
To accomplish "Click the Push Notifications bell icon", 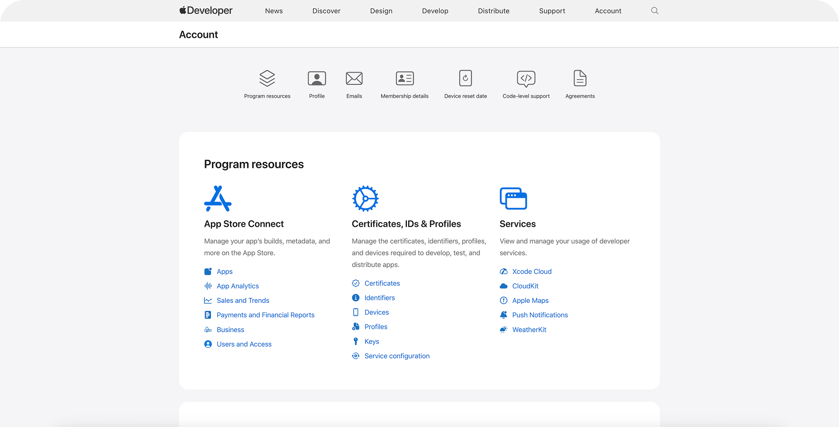I will [503, 315].
